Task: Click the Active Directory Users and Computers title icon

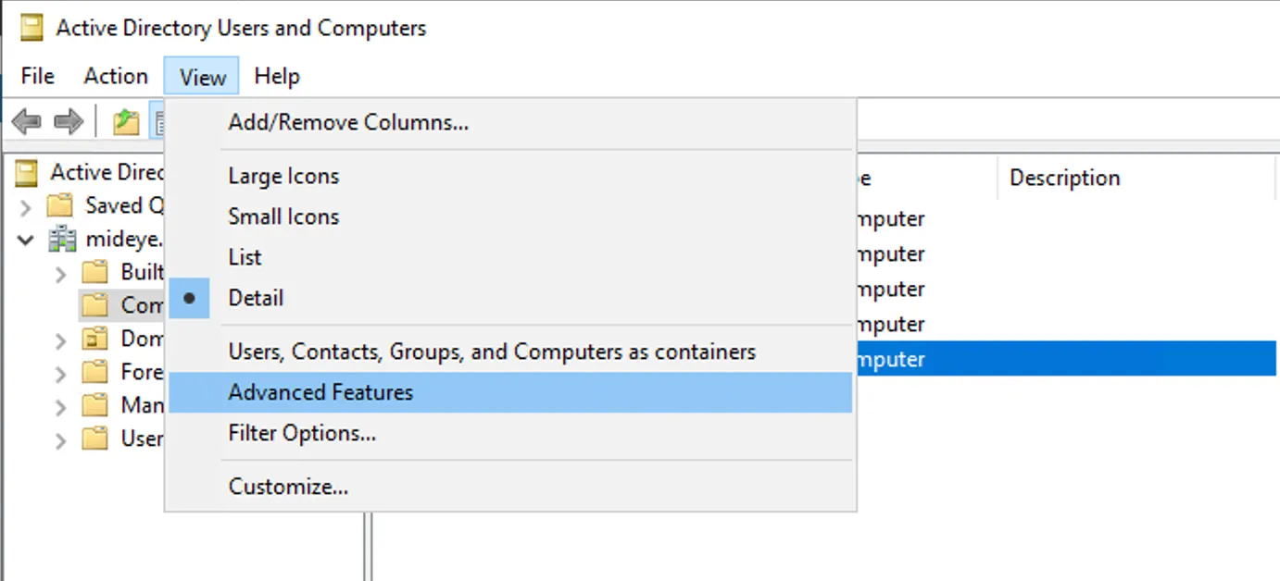Action: [x=31, y=28]
